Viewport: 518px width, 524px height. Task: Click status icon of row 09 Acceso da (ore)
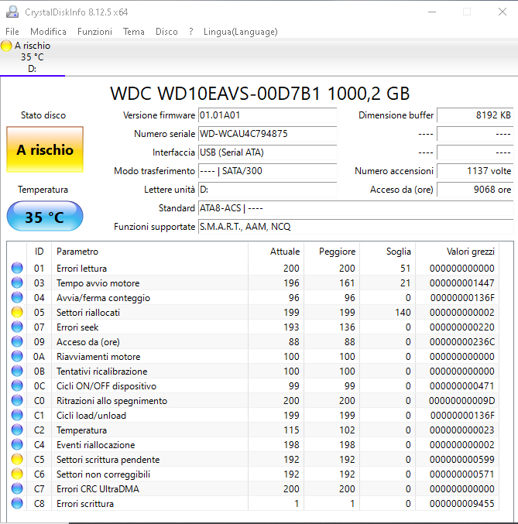point(17,341)
